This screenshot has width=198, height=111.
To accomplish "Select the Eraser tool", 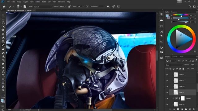I will (3, 56).
